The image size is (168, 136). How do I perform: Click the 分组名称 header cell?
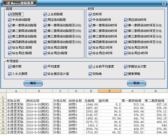(x=61, y=101)
